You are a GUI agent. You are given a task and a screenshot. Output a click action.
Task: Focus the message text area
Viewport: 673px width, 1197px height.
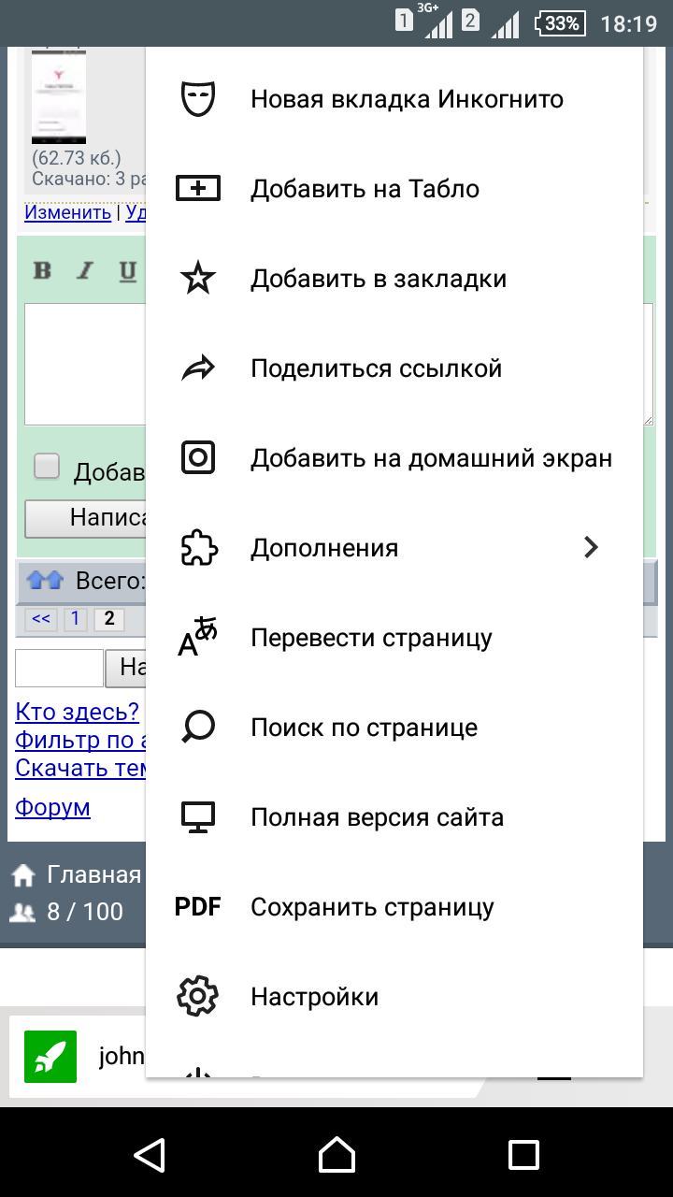point(84,365)
